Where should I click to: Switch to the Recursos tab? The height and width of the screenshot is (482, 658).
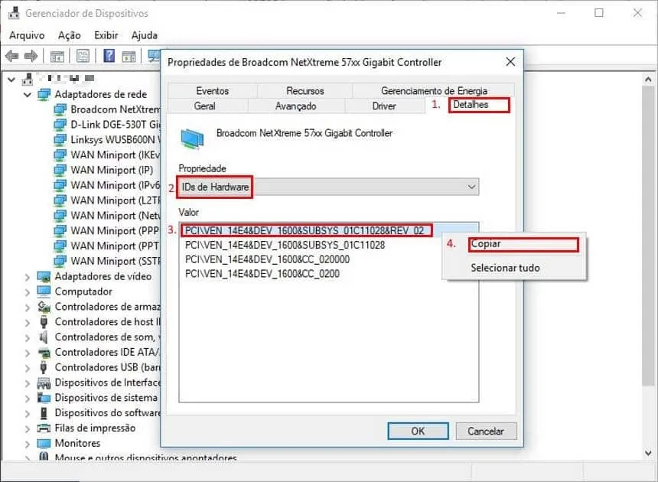pos(305,90)
